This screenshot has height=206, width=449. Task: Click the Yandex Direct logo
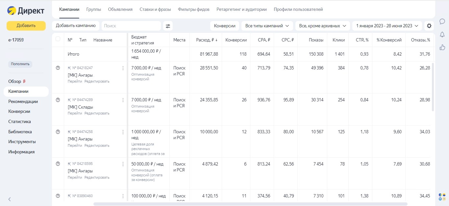(26, 11)
